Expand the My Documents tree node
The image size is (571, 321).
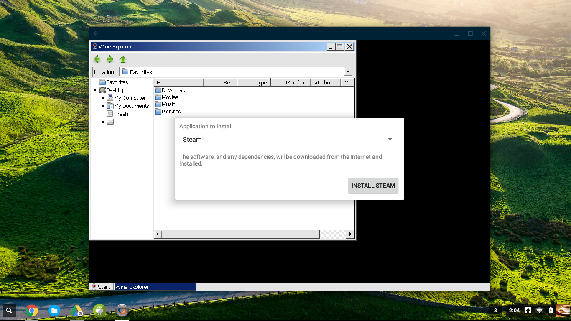103,106
